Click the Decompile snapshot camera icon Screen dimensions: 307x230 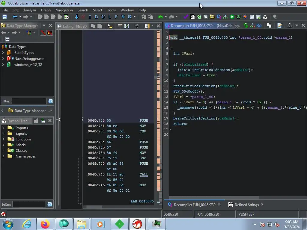pos(290,25)
